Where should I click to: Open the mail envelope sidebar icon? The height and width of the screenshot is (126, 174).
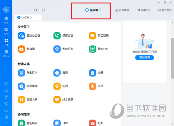6,110
